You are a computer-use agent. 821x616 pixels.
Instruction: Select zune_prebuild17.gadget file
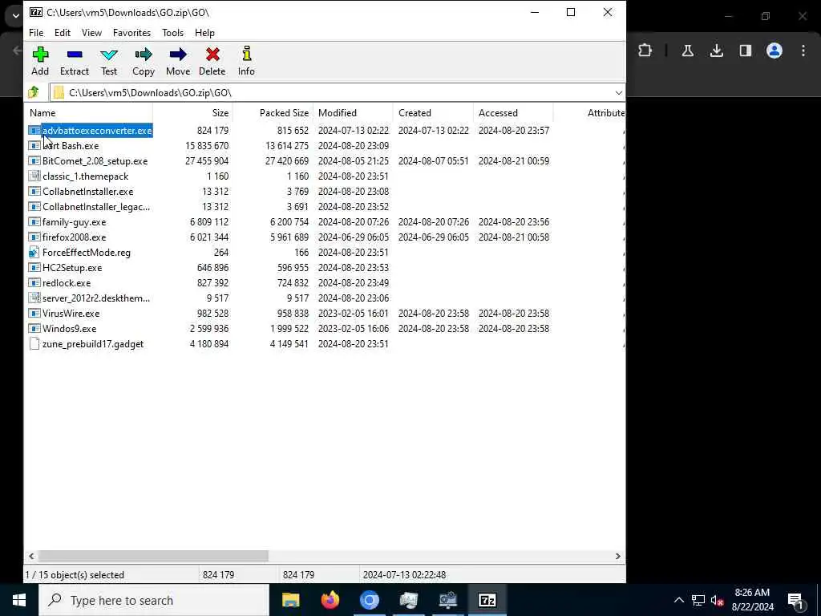(93, 343)
